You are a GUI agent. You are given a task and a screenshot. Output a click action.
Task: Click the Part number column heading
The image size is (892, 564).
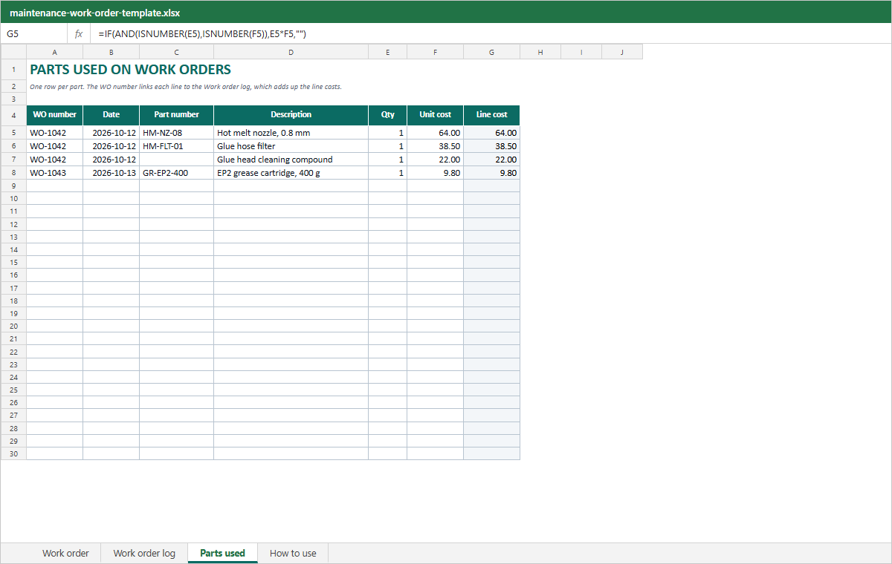[x=176, y=115]
